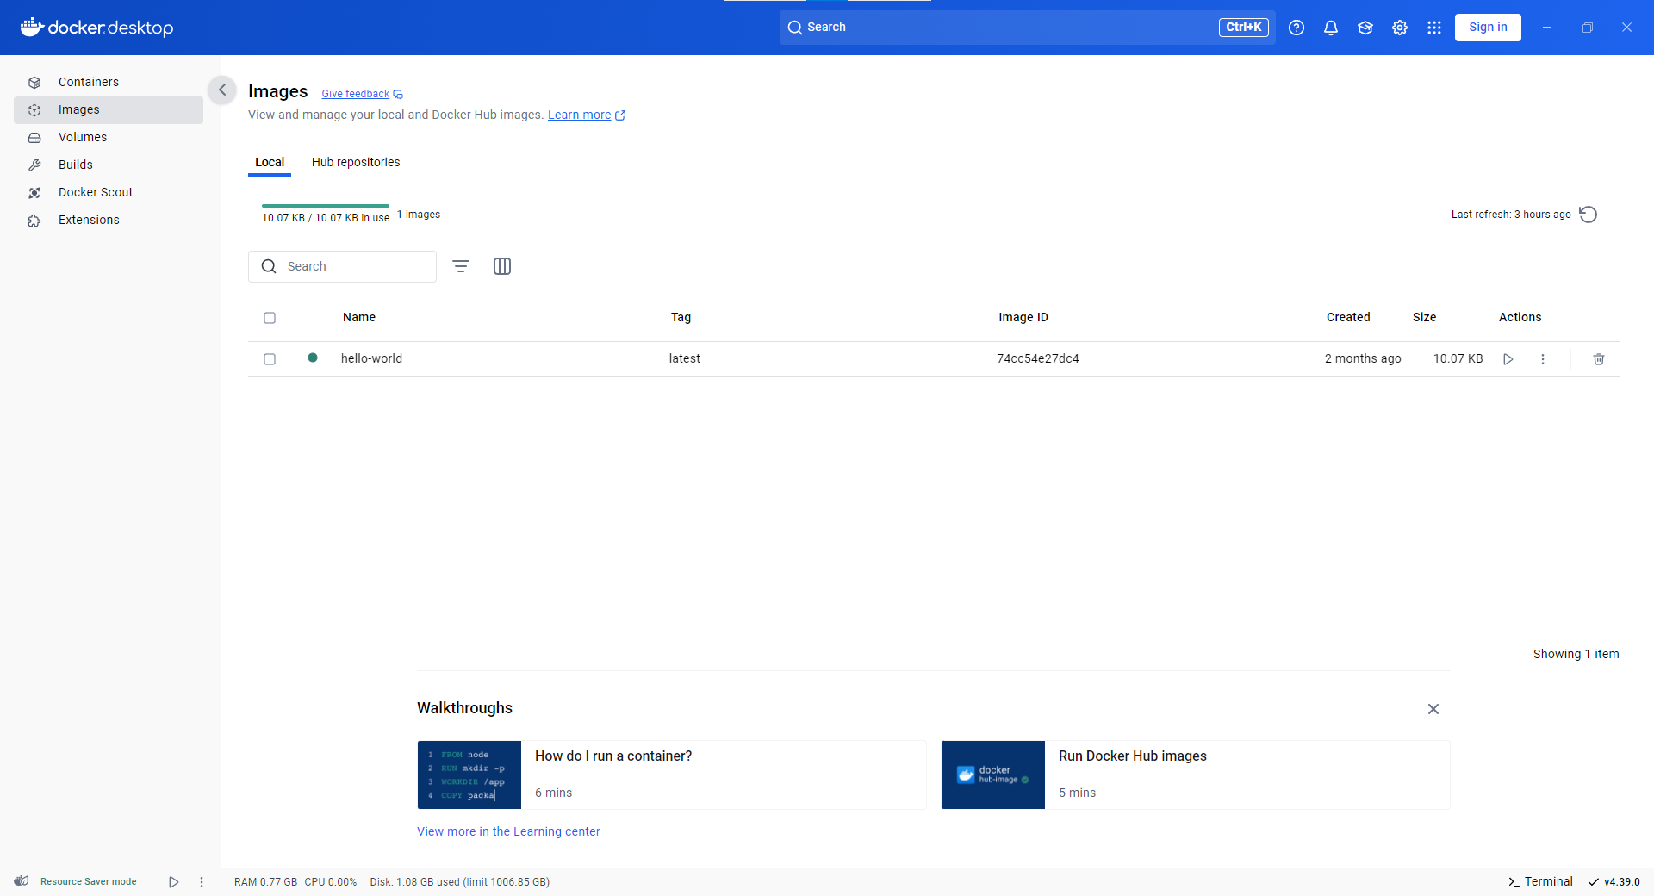The height and width of the screenshot is (896, 1654).
Task: Open Containers in the sidebar
Action: (x=109, y=82)
